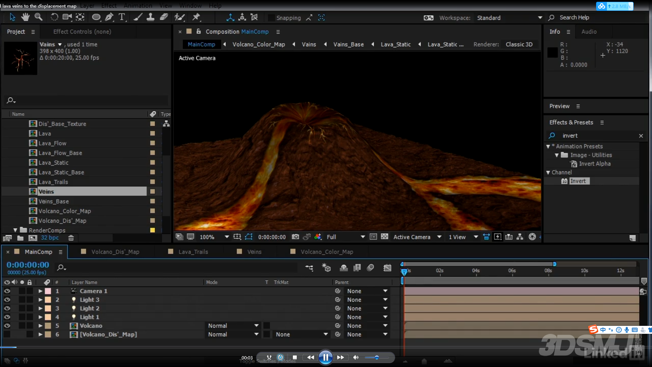Screen dimensions: 652x367
Task: Toggle the transparency grid icon
Action: [x=385, y=237]
